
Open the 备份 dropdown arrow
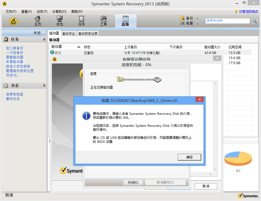198,18
